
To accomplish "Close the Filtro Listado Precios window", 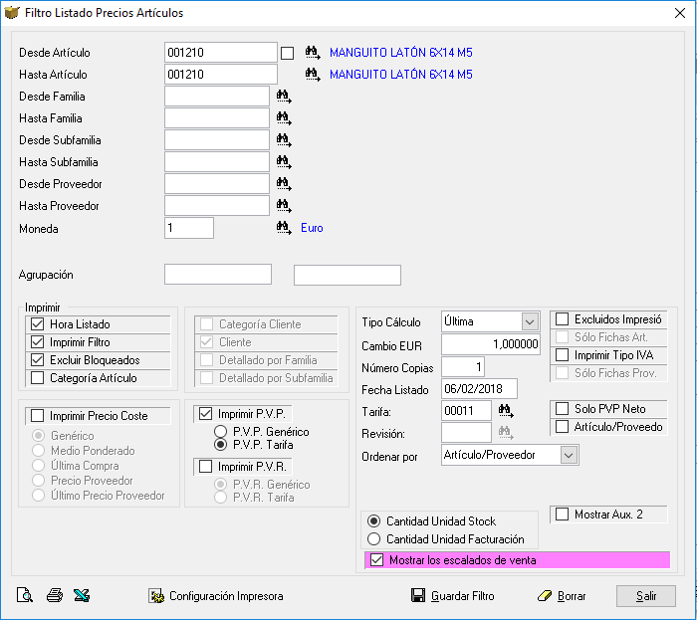I will (680, 13).
